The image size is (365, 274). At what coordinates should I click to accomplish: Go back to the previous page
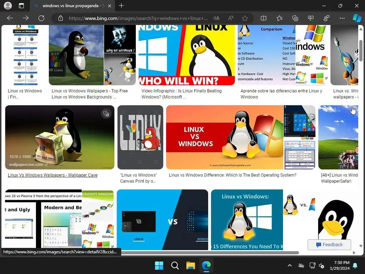10,18
